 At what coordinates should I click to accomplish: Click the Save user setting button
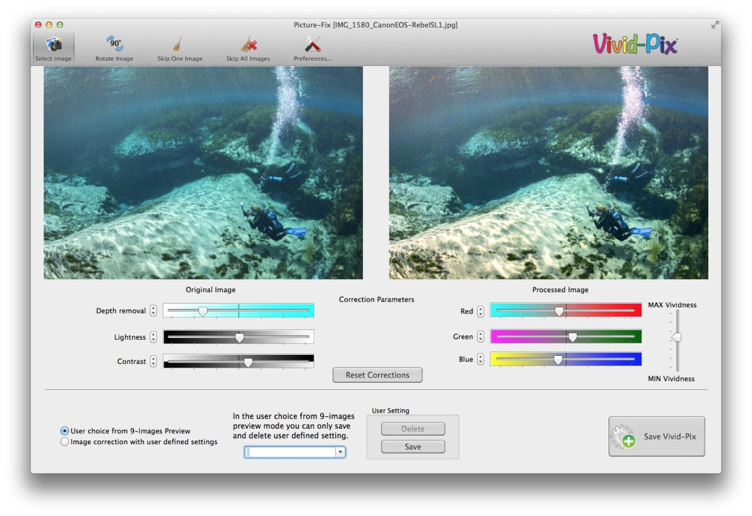[413, 447]
